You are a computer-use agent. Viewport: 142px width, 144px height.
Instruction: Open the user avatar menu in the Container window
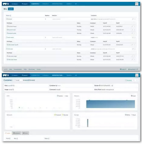(137, 75)
